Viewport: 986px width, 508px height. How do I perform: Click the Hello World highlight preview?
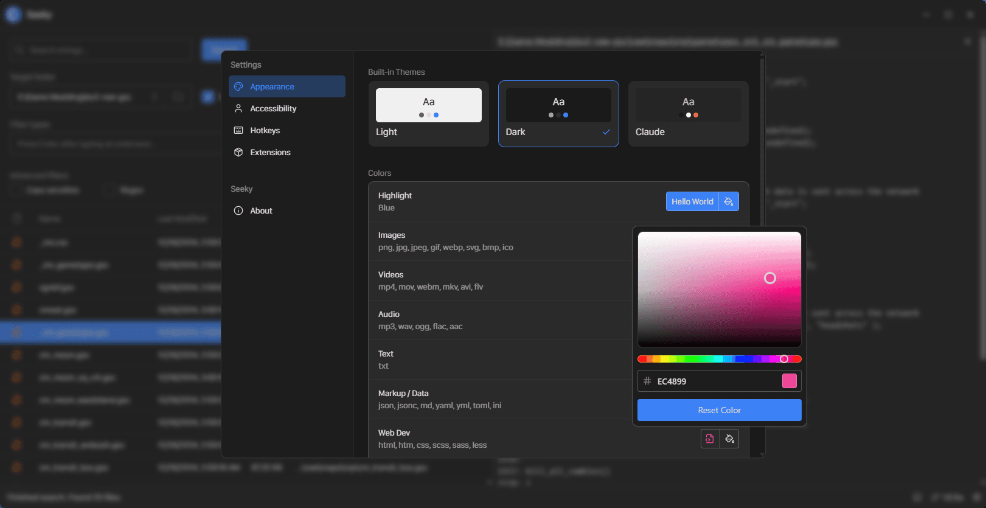692,201
